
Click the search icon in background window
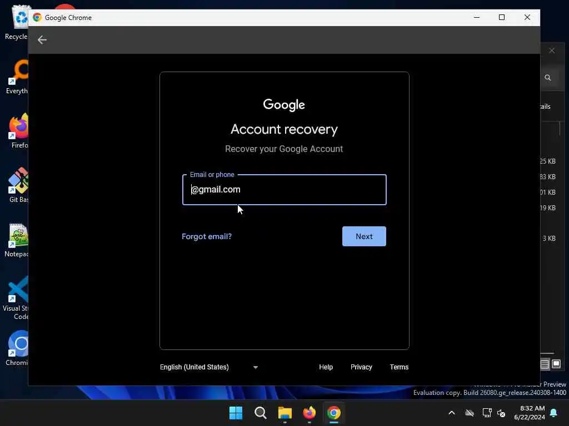548,78
